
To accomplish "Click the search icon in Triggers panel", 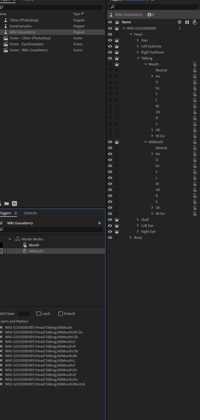I will coord(2,229).
